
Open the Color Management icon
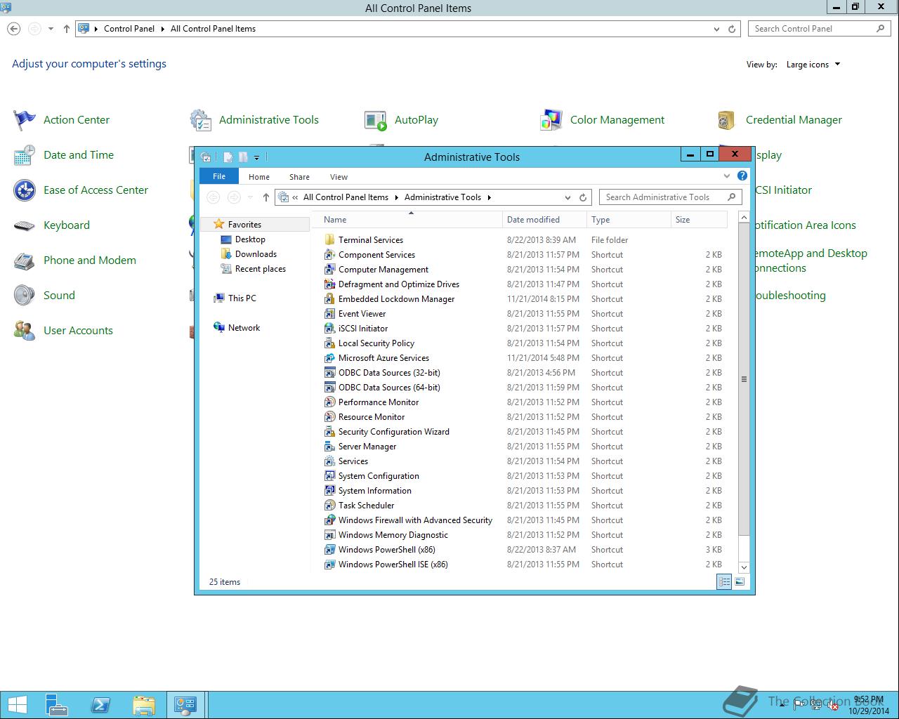click(x=551, y=120)
